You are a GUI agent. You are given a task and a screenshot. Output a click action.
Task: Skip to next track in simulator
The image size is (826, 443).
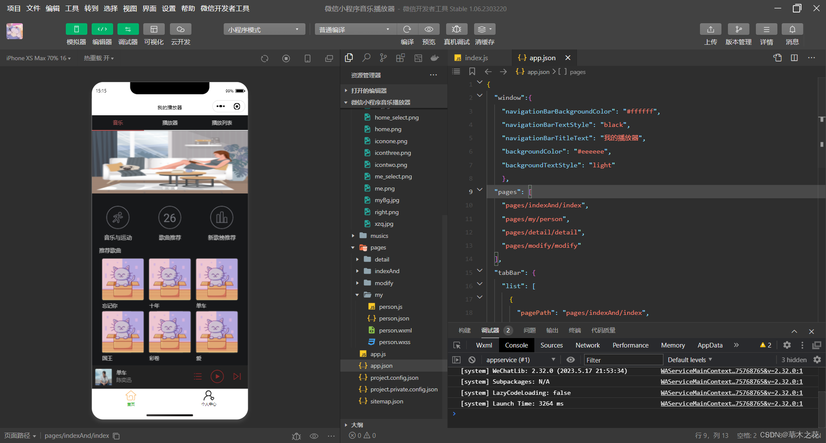click(237, 376)
